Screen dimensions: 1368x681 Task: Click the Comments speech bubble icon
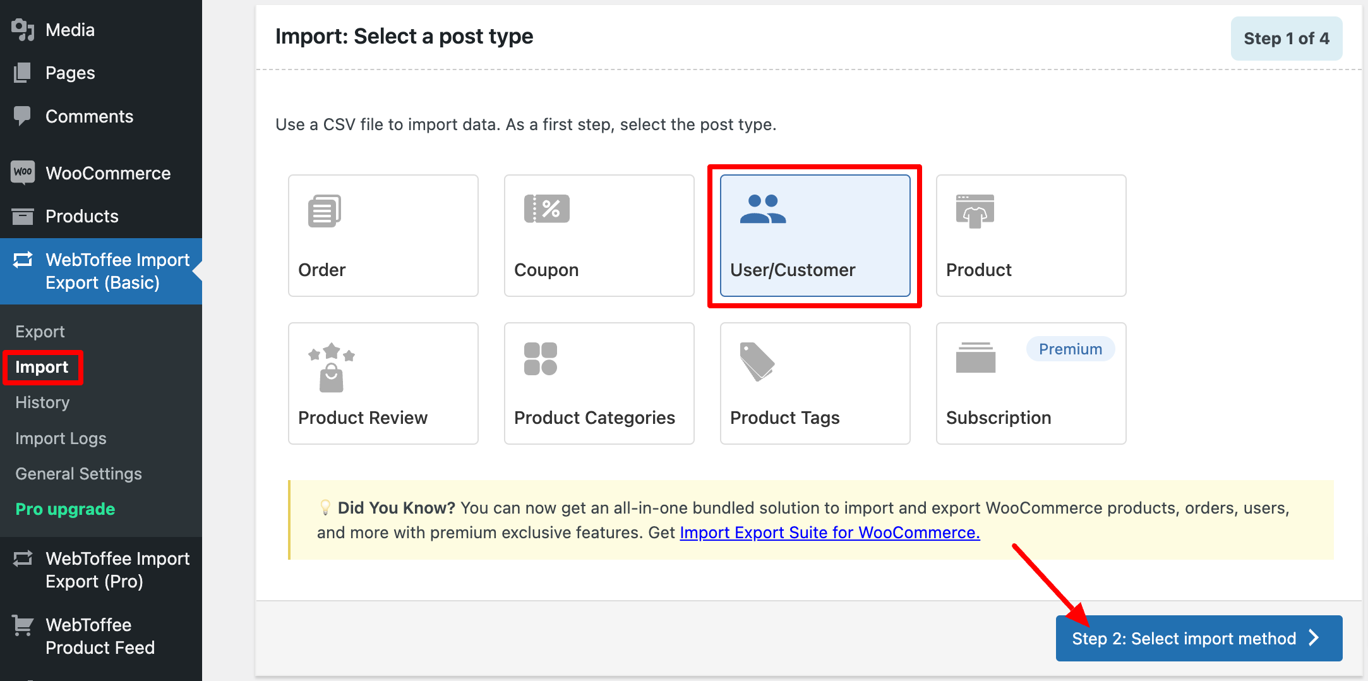coord(23,116)
